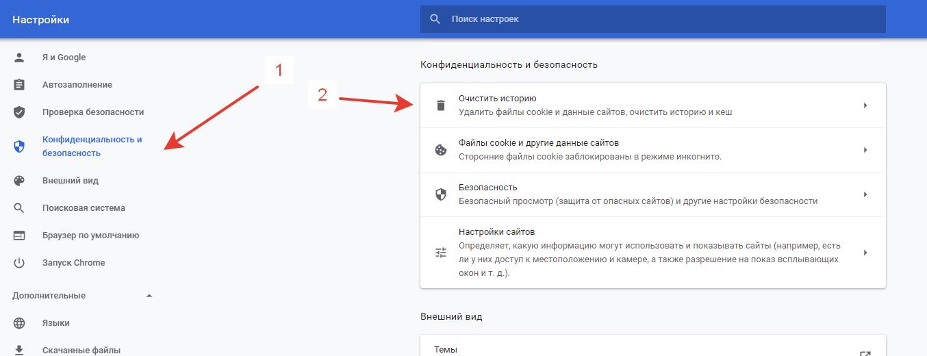Click the shield checkmark icon for Проверка безопасности
The width and height of the screenshot is (927, 356).
point(19,112)
